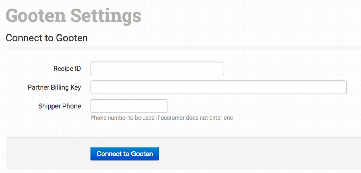
Task: Click into the Recipe ID field
Action: pyautogui.click(x=157, y=68)
